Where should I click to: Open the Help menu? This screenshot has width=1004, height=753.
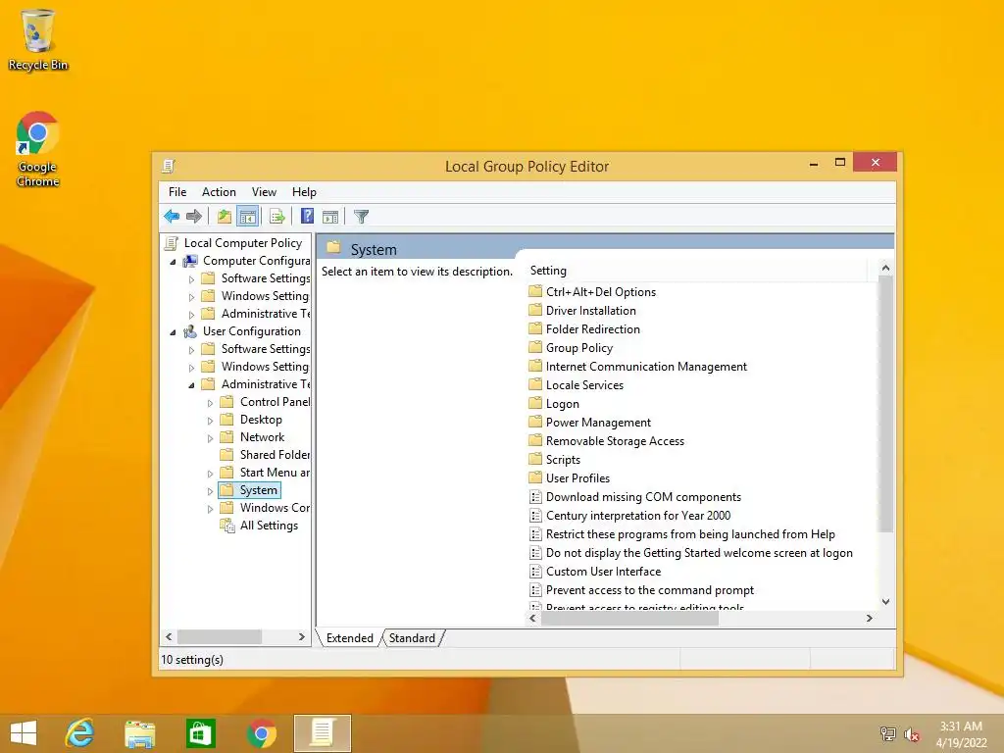304,192
